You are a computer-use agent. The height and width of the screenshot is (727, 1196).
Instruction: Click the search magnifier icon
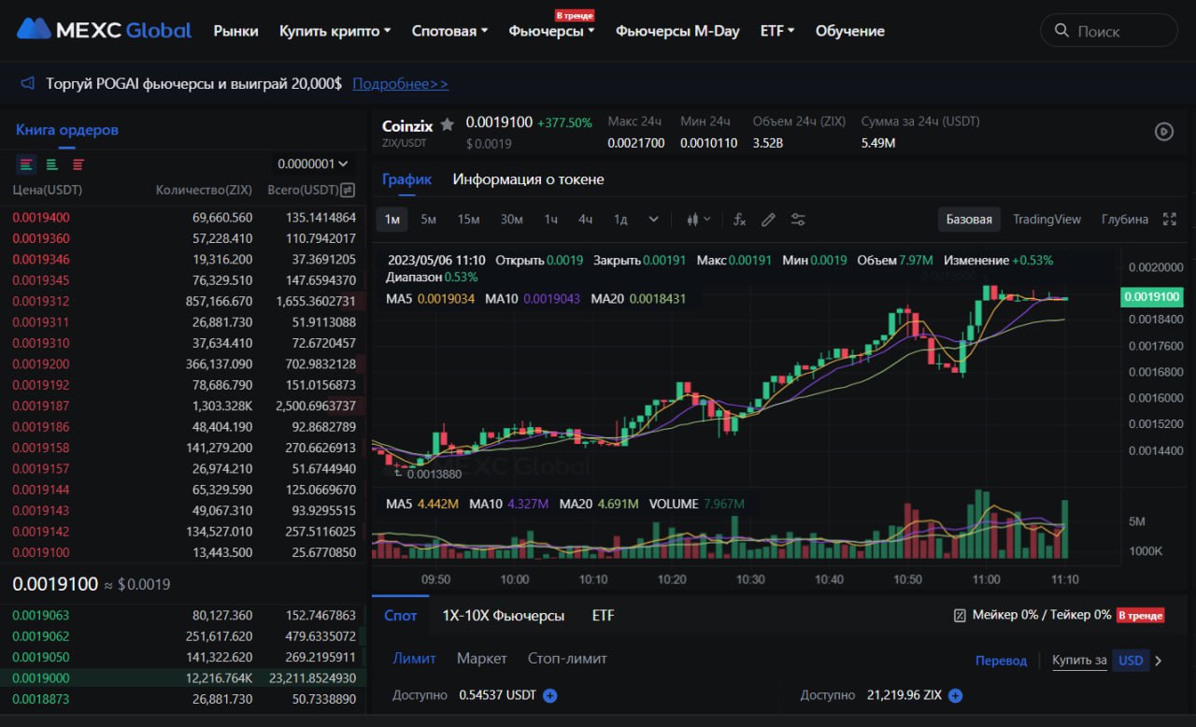[x=1061, y=31]
